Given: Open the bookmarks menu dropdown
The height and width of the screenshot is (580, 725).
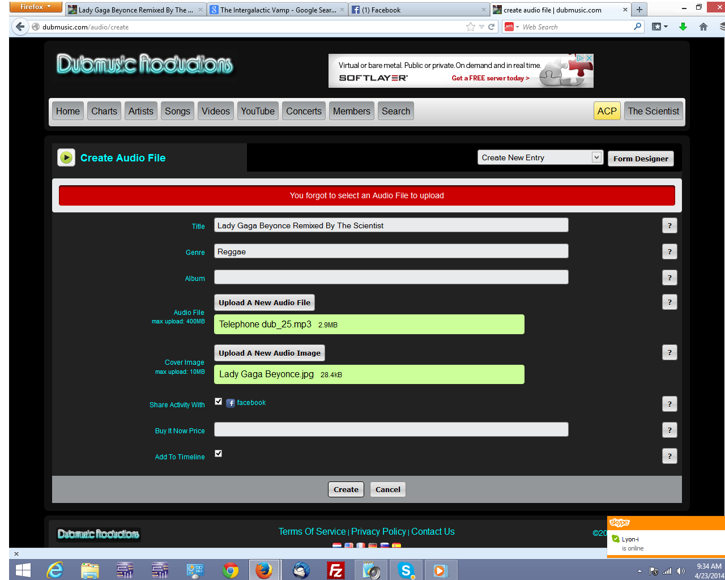Looking at the screenshot, I should click(x=660, y=27).
